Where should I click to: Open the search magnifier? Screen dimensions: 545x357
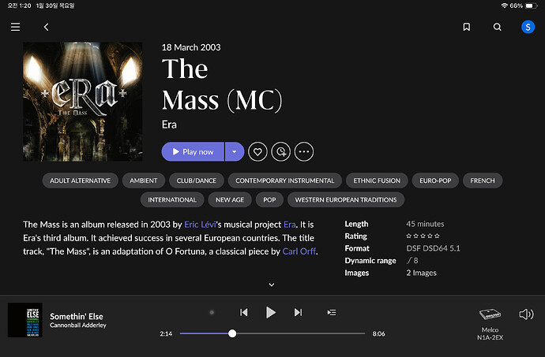[x=498, y=27]
